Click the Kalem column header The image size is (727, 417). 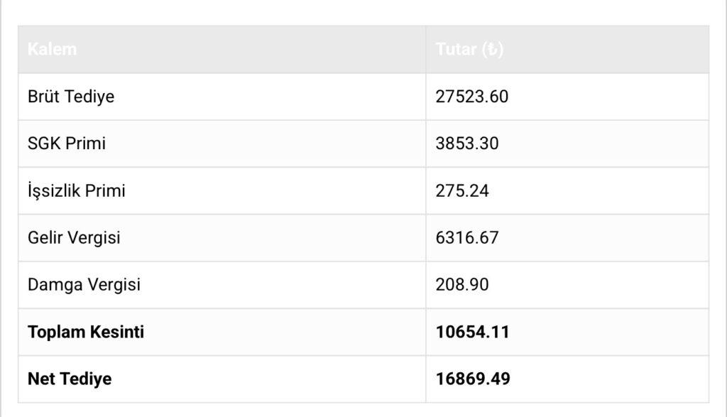pos(52,50)
